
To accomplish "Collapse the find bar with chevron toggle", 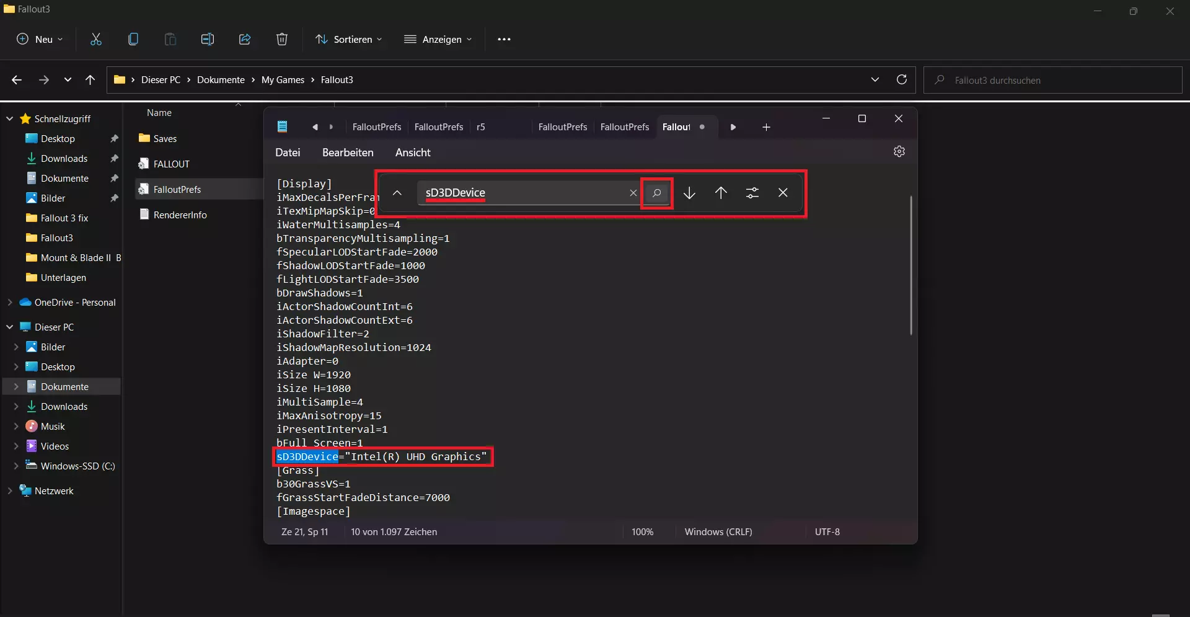I will pos(397,193).
